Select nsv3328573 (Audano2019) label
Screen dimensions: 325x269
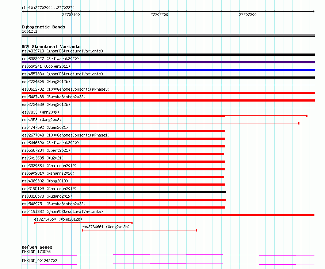[x=47, y=196]
